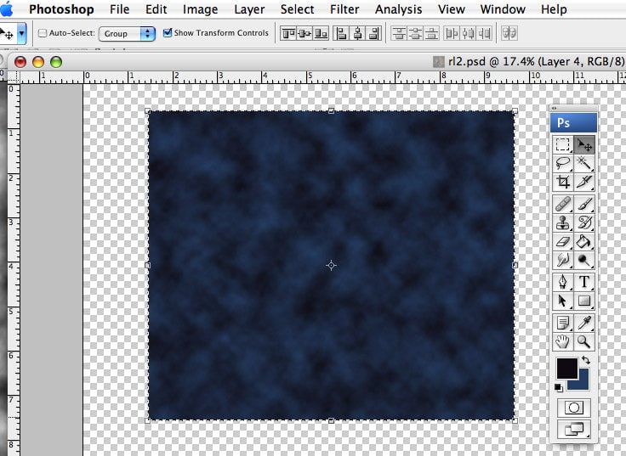Uncheck Show Transform Controls
The height and width of the screenshot is (456, 626).
tap(168, 32)
